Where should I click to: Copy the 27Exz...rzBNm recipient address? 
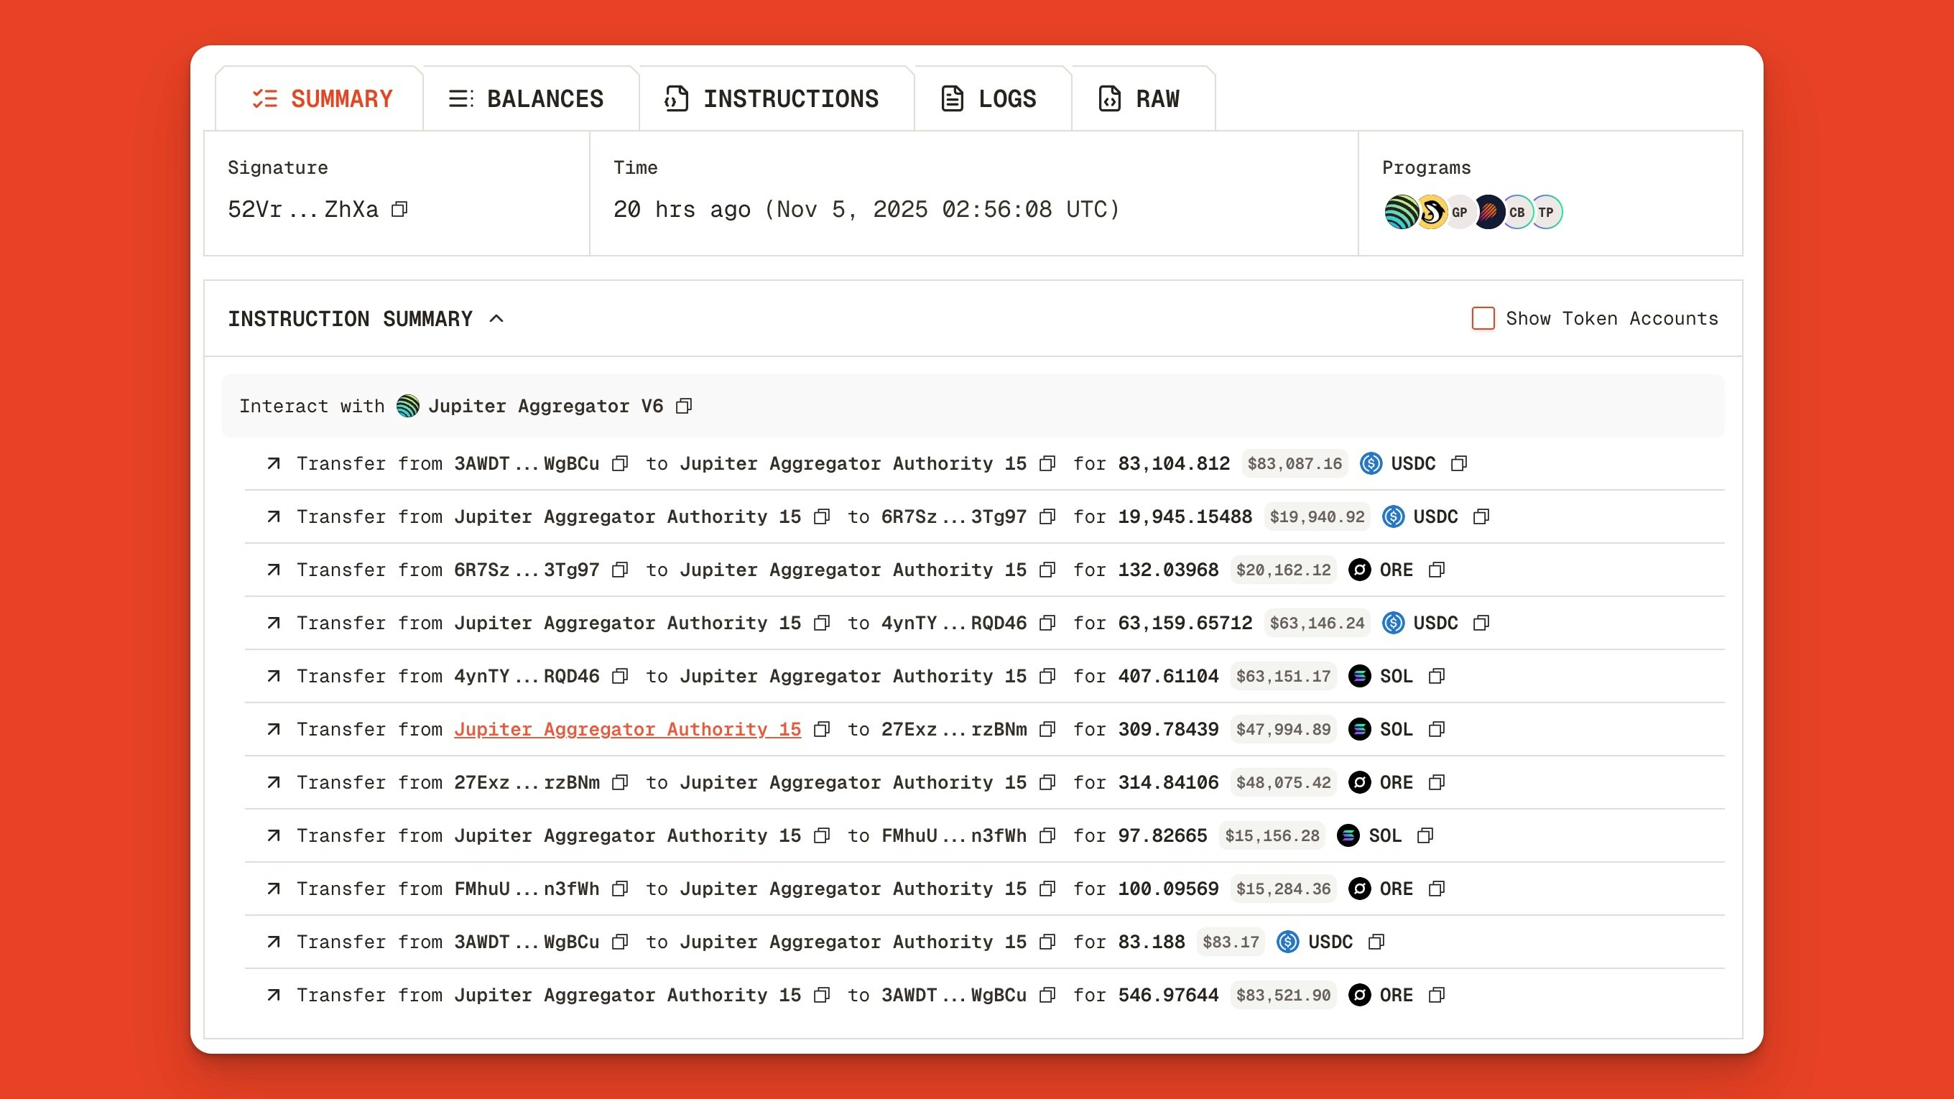point(1047,730)
